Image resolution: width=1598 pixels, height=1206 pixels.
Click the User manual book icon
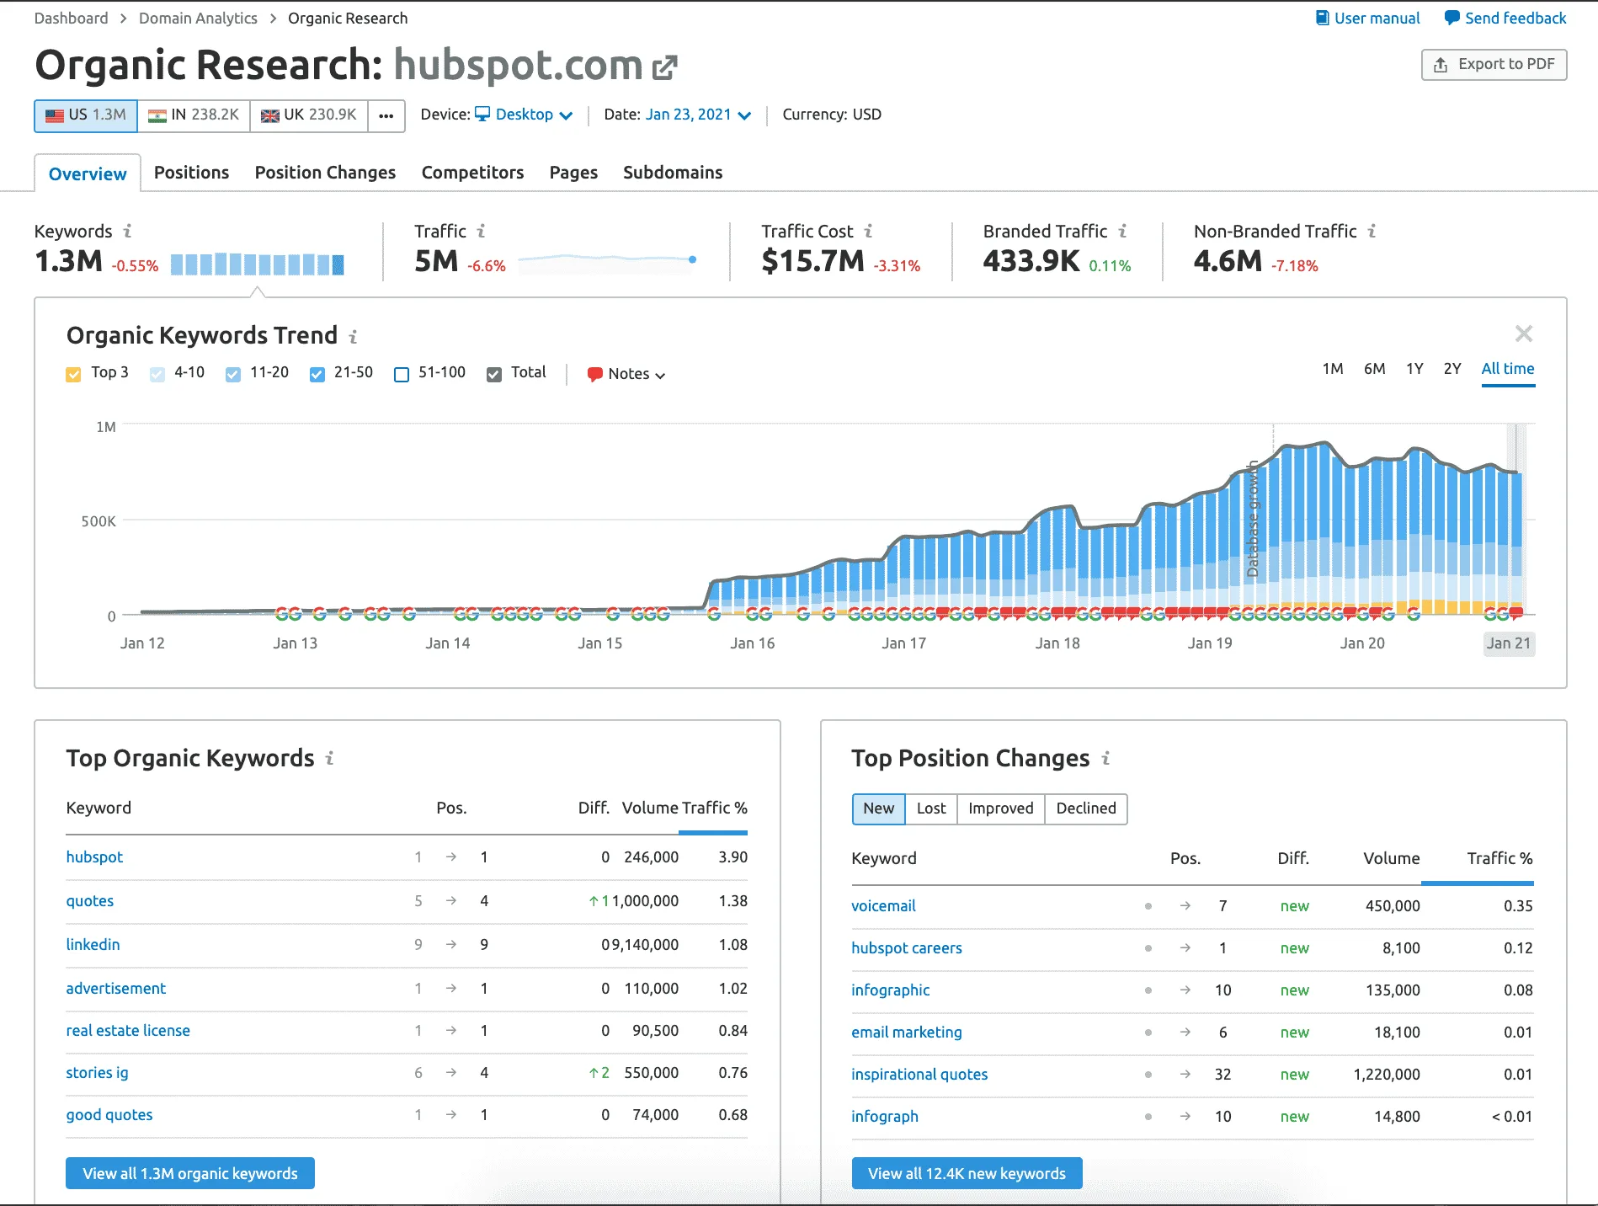1323,18
